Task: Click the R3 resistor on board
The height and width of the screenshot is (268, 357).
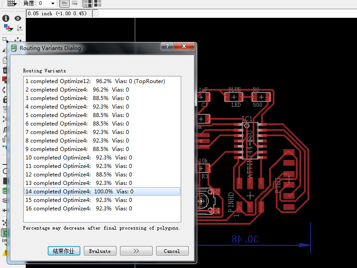Action: coord(204,169)
